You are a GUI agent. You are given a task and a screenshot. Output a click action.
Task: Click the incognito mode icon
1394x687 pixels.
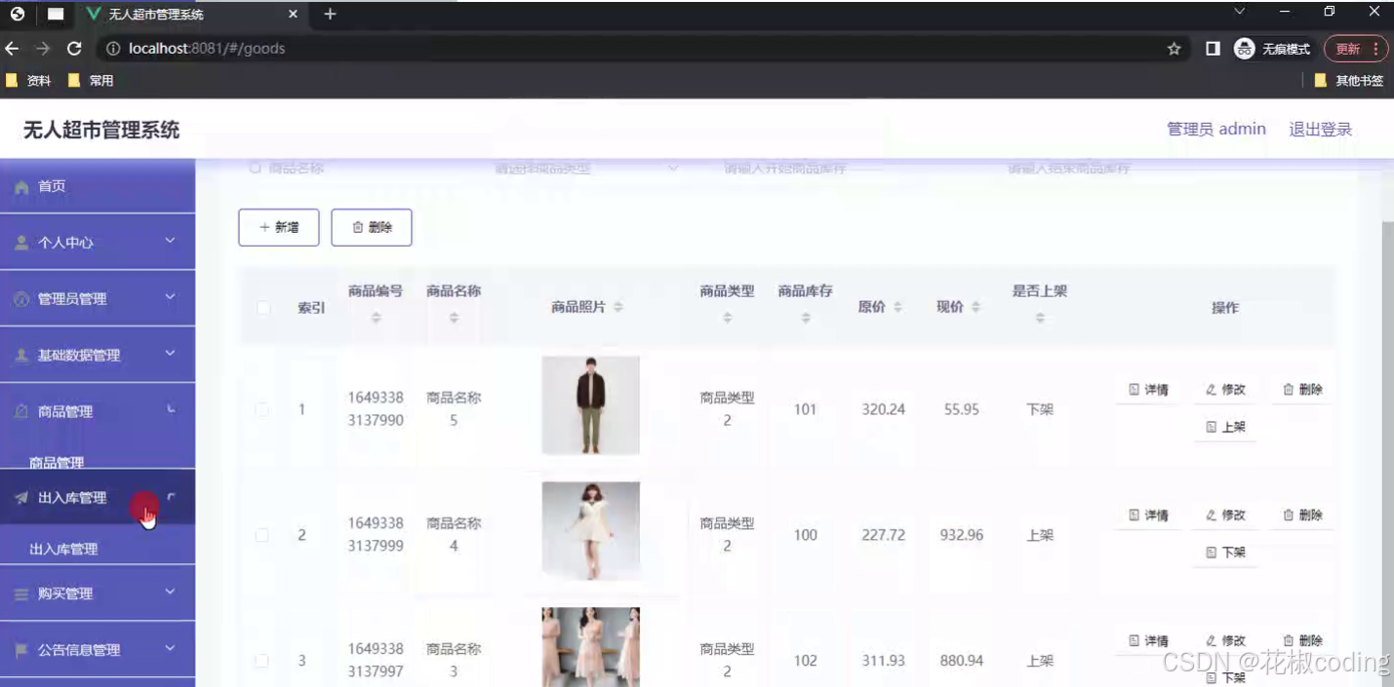coord(1244,49)
